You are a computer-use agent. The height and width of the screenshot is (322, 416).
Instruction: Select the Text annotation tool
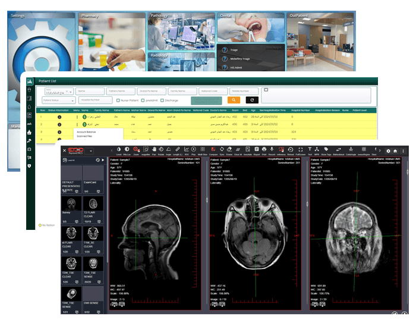pyautogui.click(x=310, y=150)
